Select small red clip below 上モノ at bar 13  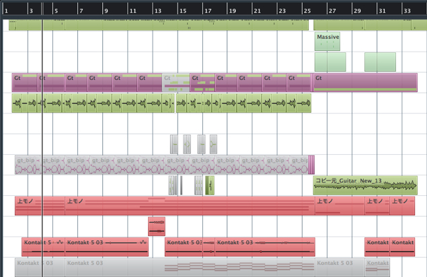[157, 226]
